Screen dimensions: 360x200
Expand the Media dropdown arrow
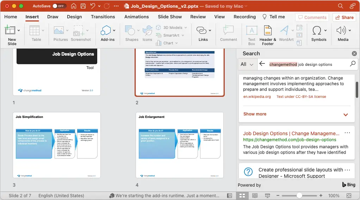(x=350, y=30)
